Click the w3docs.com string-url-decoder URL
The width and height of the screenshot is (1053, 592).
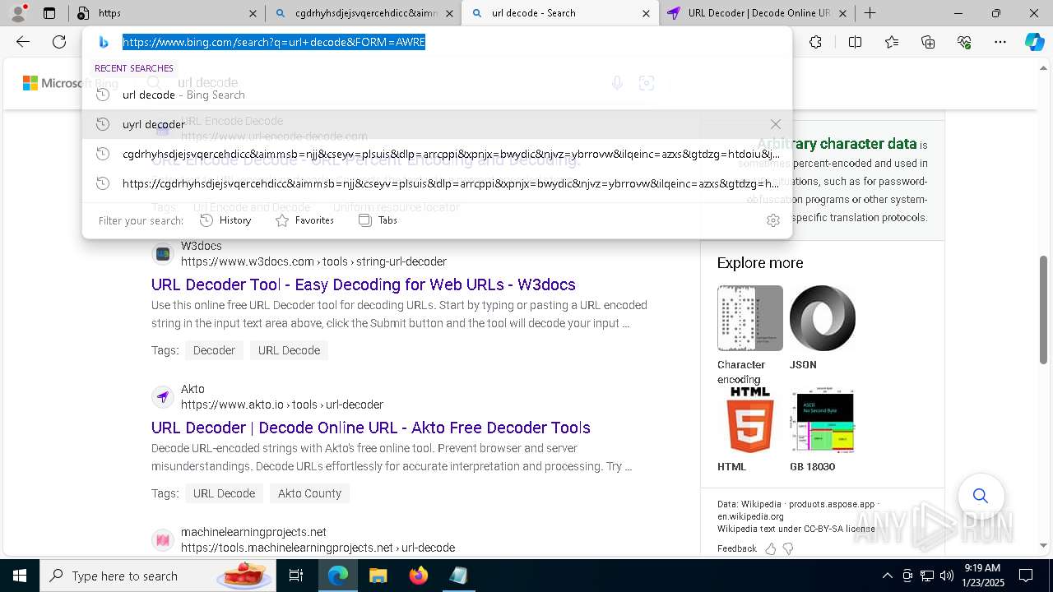coord(313,261)
